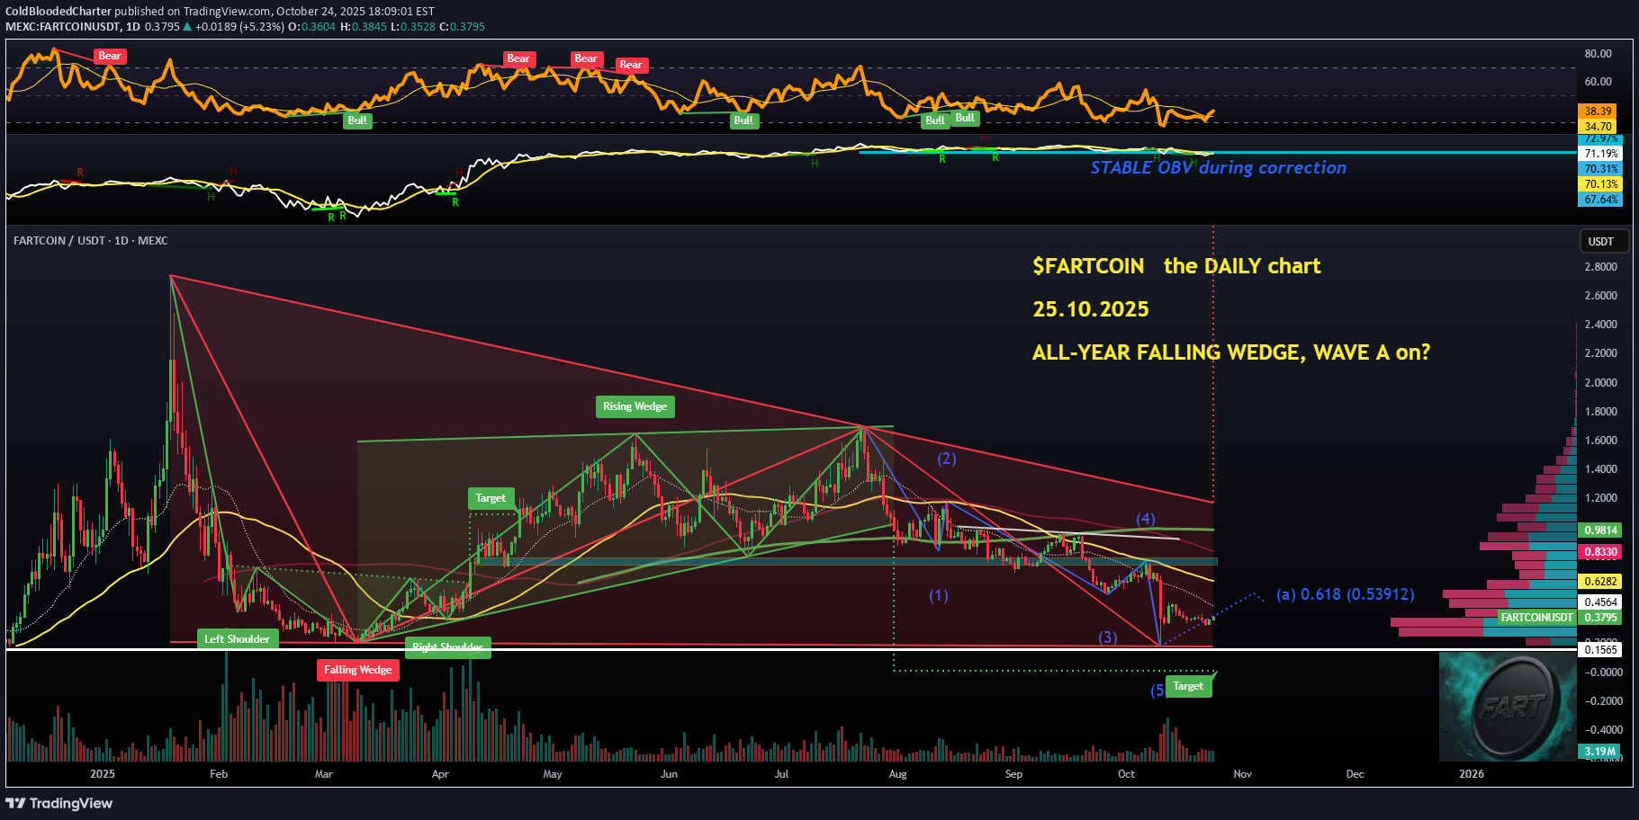Click the yellow 0.6282 price tag
The width and height of the screenshot is (1639, 820).
coord(1600,582)
